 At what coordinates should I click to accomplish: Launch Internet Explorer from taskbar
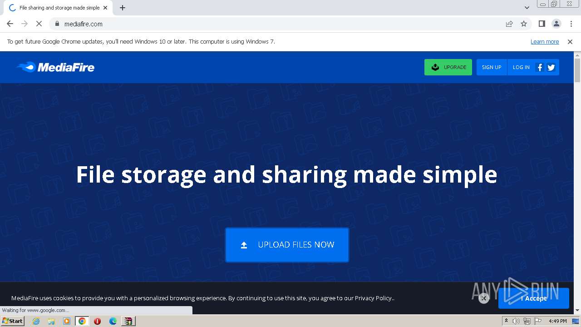[36, 321]
